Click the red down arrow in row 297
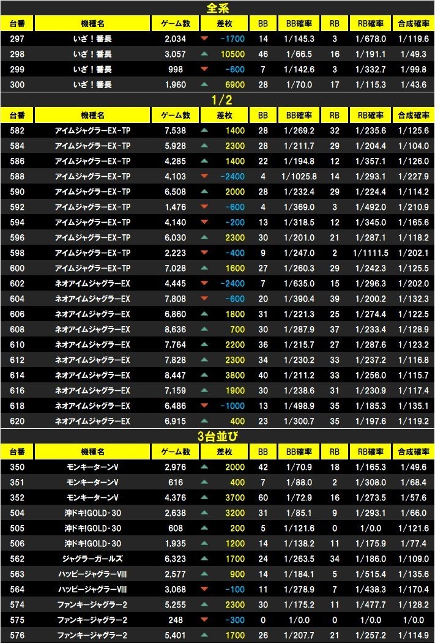 (x=204, y=39)
